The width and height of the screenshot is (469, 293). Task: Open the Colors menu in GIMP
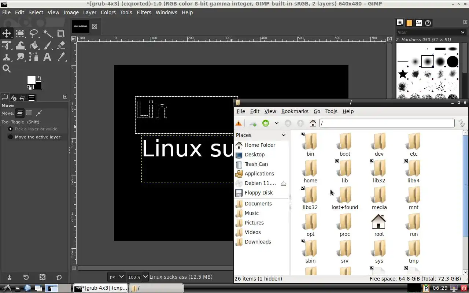point(108,12)
